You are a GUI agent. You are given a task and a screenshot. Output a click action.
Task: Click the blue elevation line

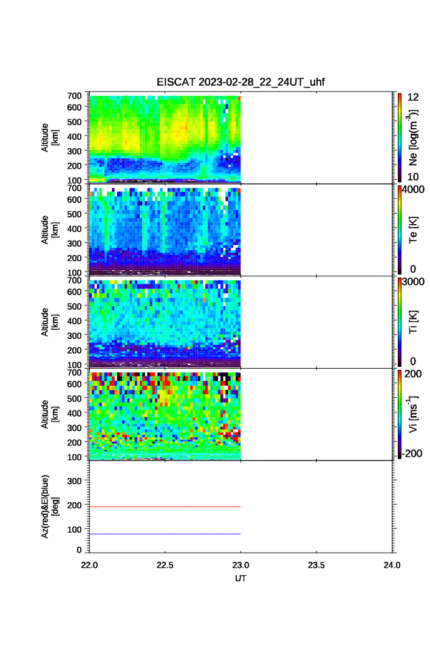(x=165, y=534)
